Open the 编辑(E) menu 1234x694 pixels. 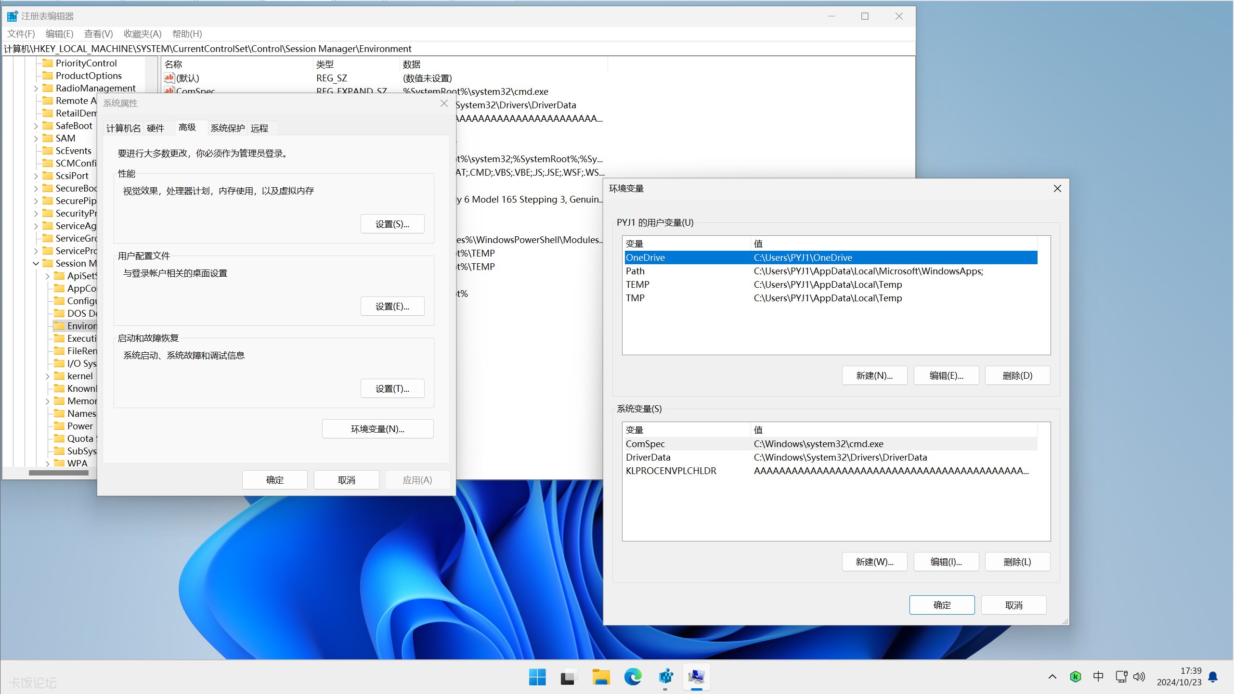tap(60, 34)
